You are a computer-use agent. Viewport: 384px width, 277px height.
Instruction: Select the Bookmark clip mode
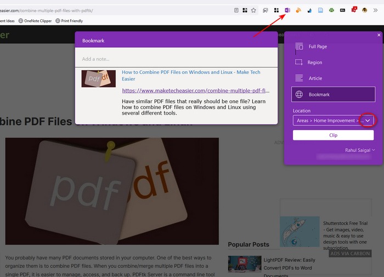coord(334,94)
